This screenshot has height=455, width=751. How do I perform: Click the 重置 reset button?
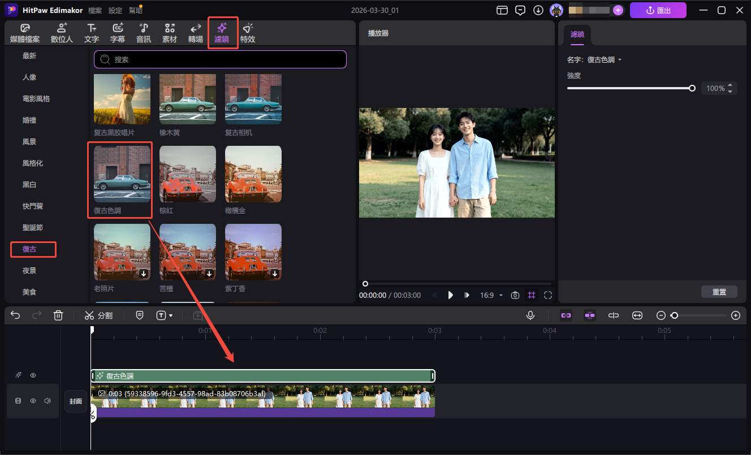719,292
